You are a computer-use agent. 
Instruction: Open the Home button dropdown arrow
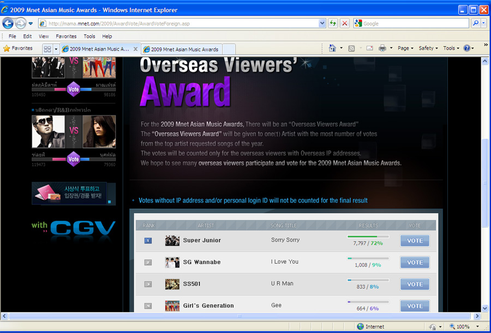[342, 48]
